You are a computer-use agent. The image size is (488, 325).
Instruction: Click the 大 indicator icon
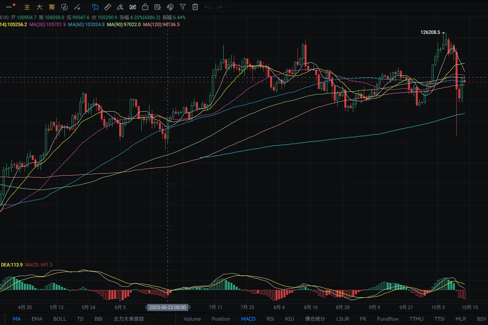tap(39, 7)
